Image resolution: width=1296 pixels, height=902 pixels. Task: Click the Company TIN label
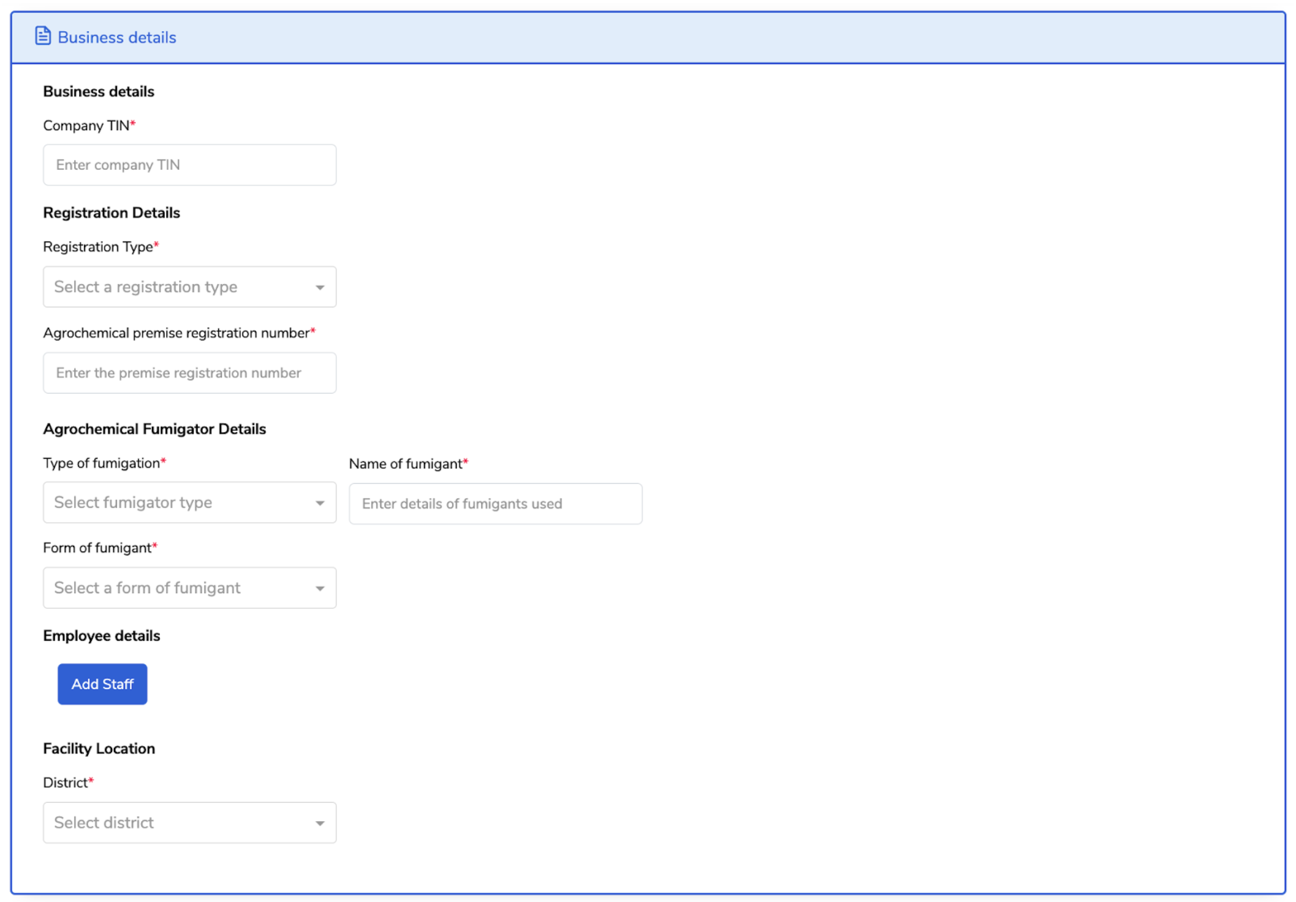(86, 126)
